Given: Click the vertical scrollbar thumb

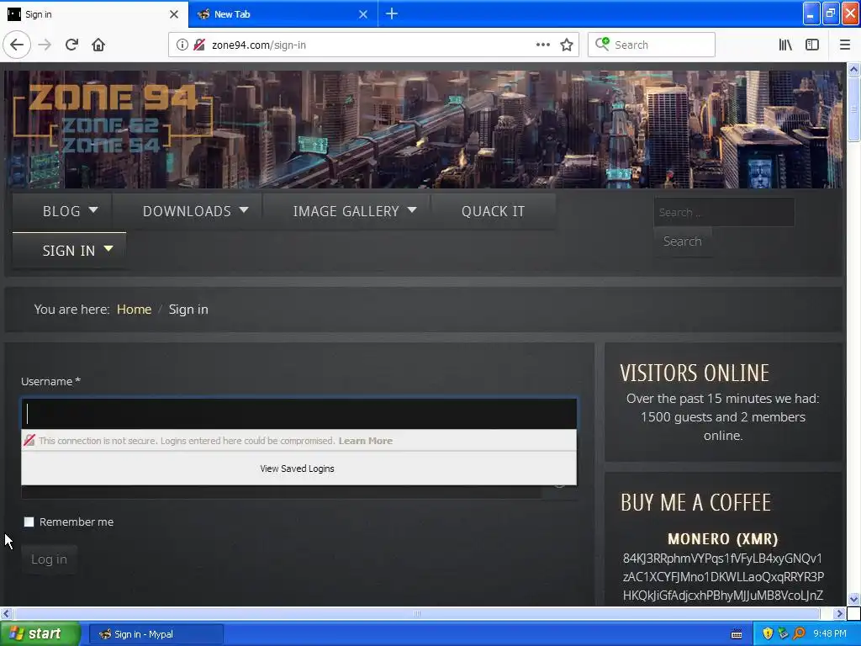Looking at the screenshot, I should pos(854,109).
